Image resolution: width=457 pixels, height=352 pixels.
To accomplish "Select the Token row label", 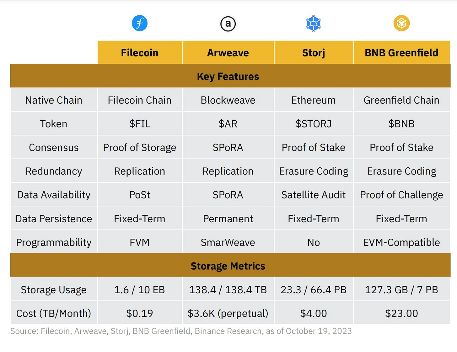I will pyautogui.click(x=54, y=124).
